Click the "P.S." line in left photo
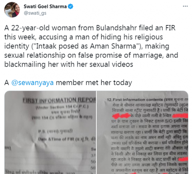Screen dimensions: 192x174 (56, 131)
